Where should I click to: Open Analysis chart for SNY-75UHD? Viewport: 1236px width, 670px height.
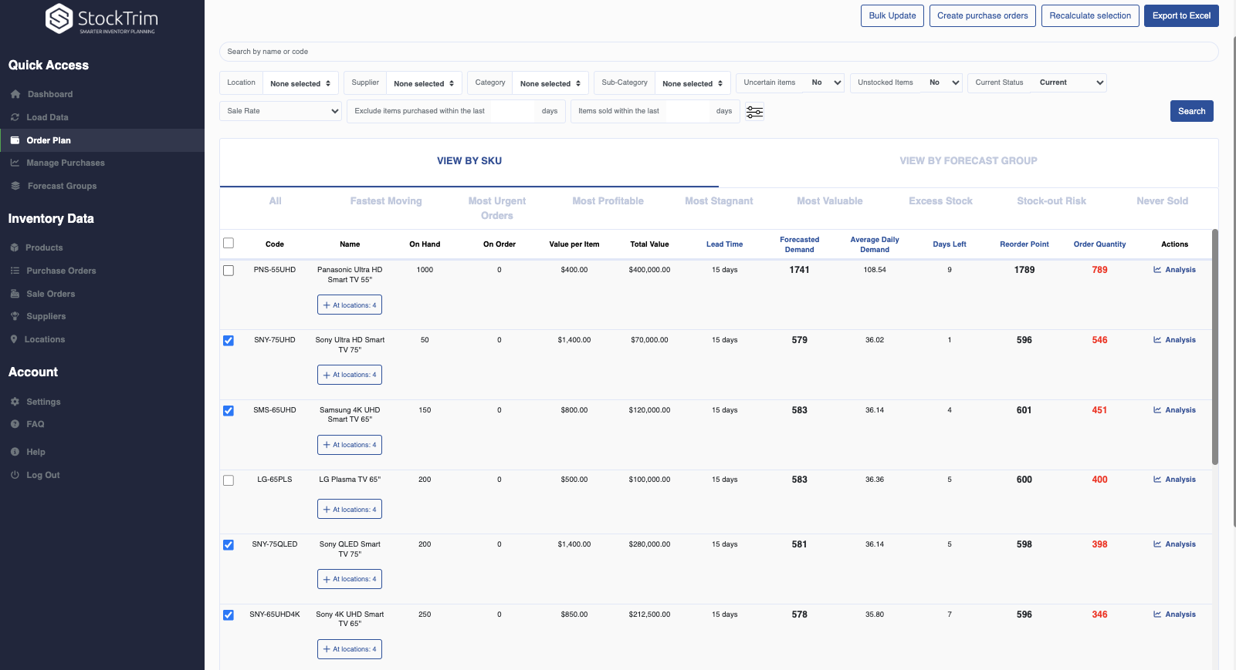[x=1174, y=340]
